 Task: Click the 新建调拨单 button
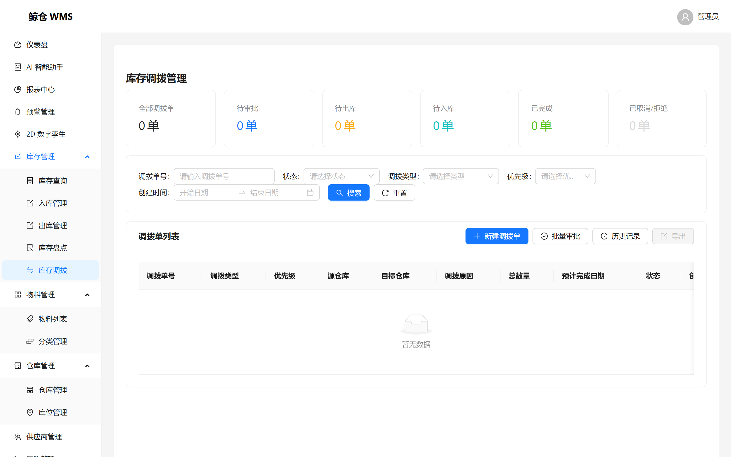[x=496, y=236]
